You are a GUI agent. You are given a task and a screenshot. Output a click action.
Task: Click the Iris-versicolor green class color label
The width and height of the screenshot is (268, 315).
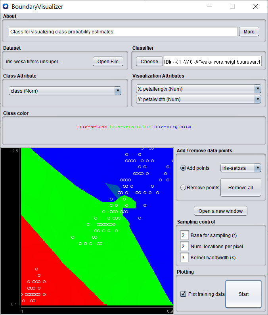130,126
